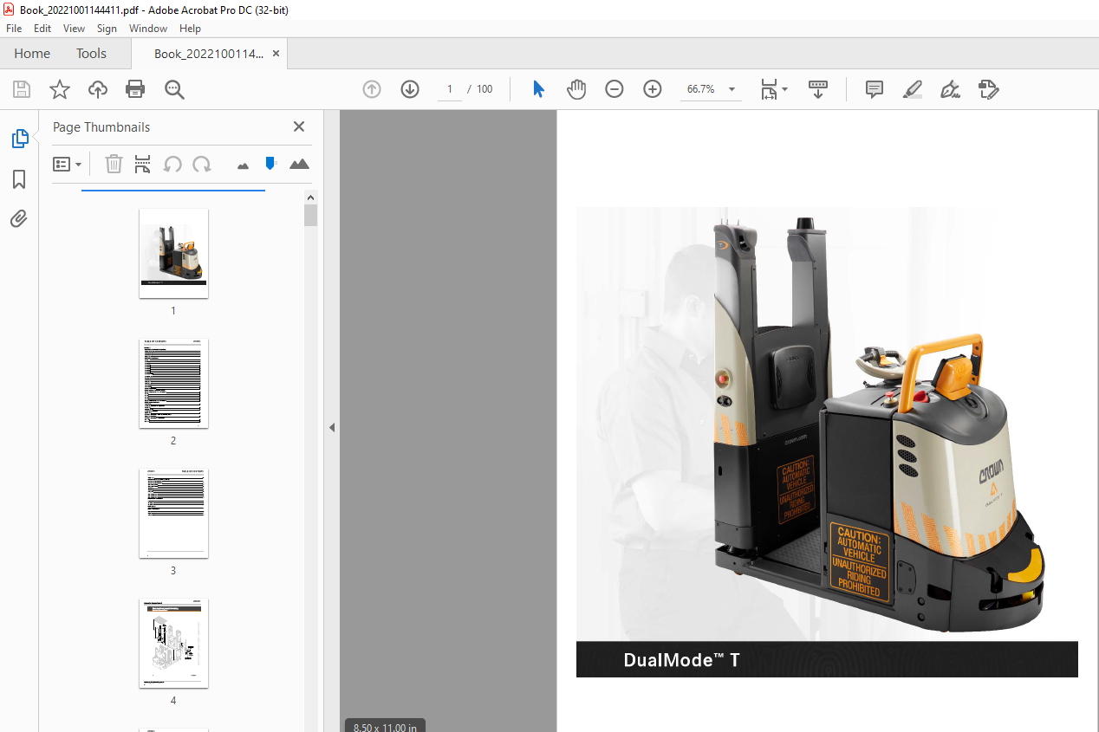Rotate page counterclockwise
1099x732 pixels.
(x=172, y=164)
